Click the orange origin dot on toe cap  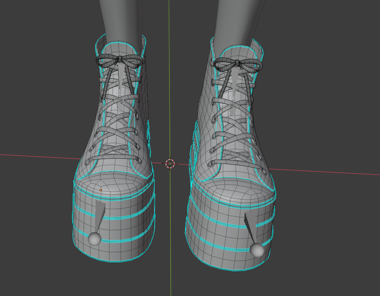coord(101,190)
